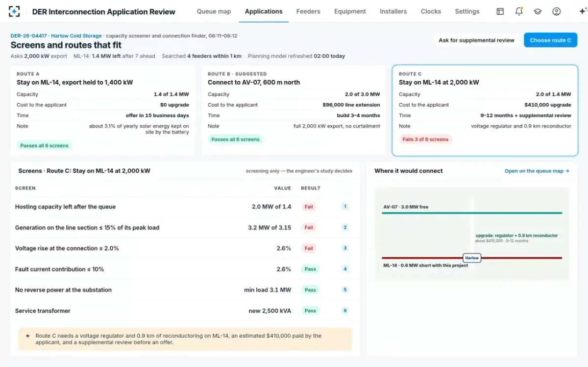Click Ask for supplemental review
The image size is (588, 367).
(476, 40)
